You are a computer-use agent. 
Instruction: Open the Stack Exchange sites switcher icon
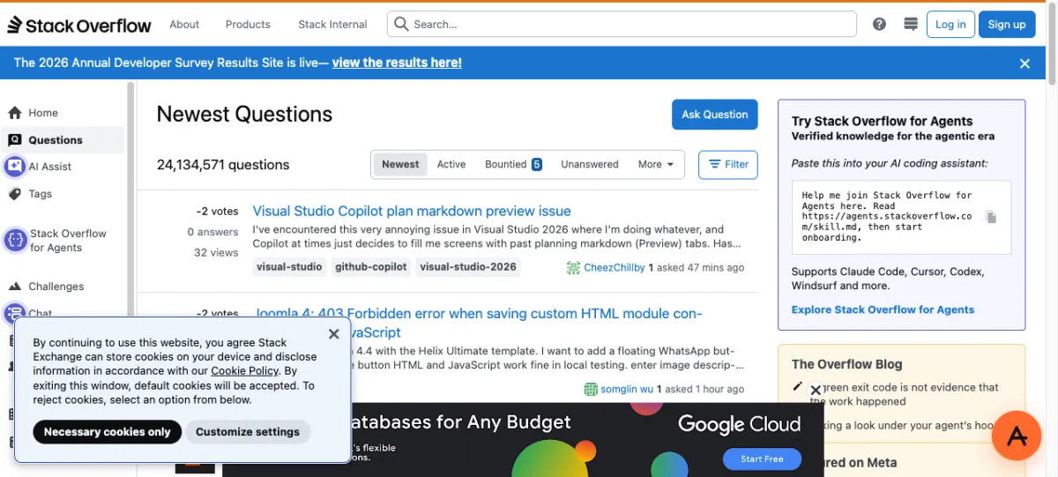click(x=911, y=25)
